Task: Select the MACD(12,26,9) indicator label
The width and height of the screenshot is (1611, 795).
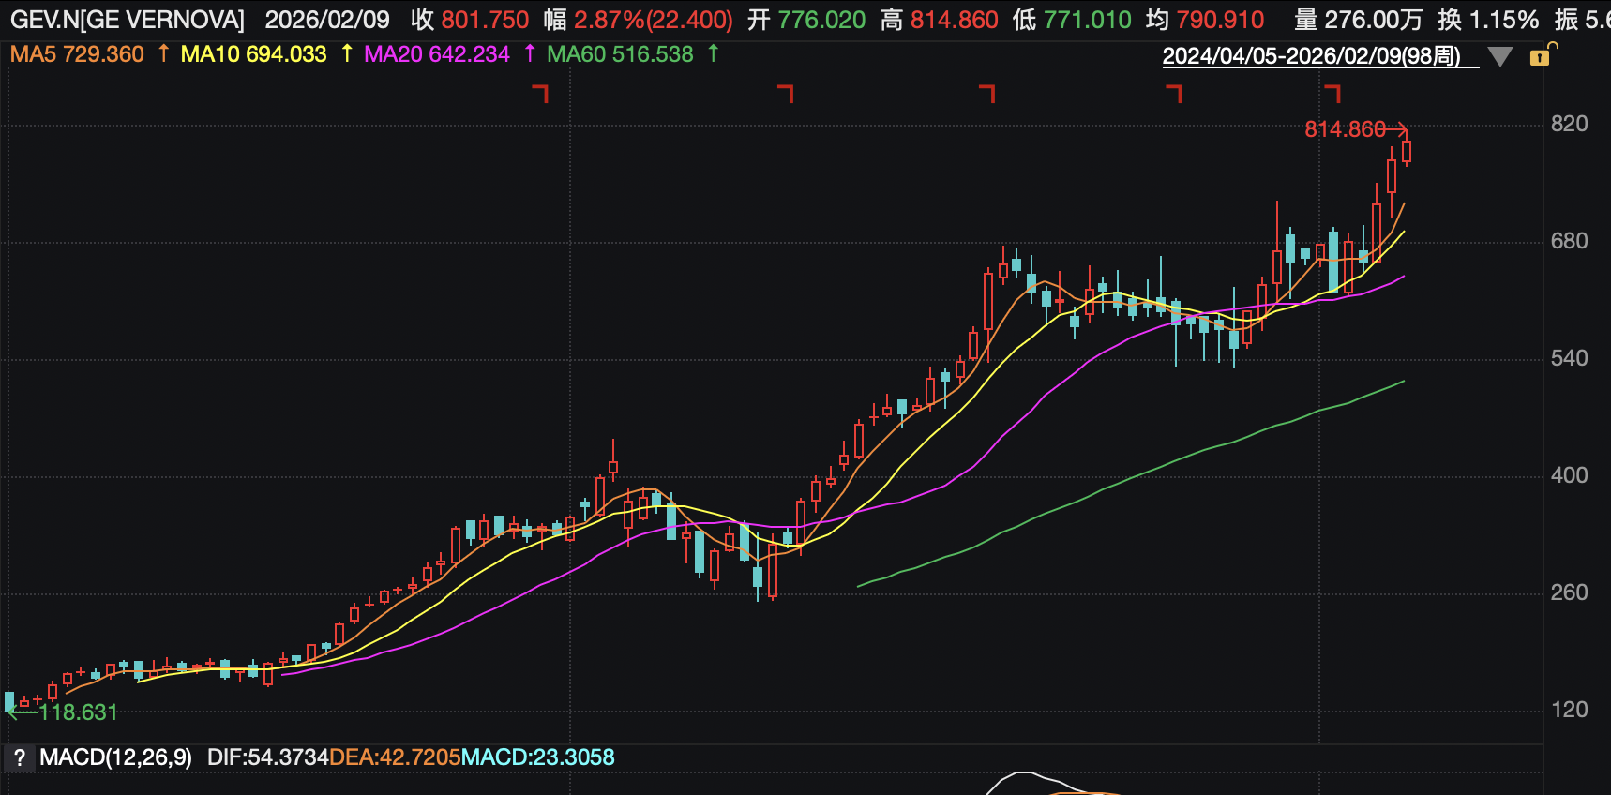Action: 115,757
